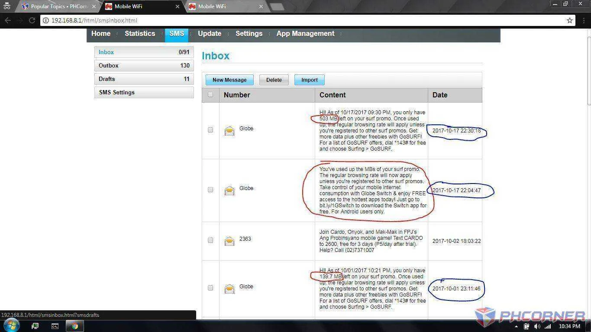Click the network app icon next to Start
The image size is (591, 332).
35,326
